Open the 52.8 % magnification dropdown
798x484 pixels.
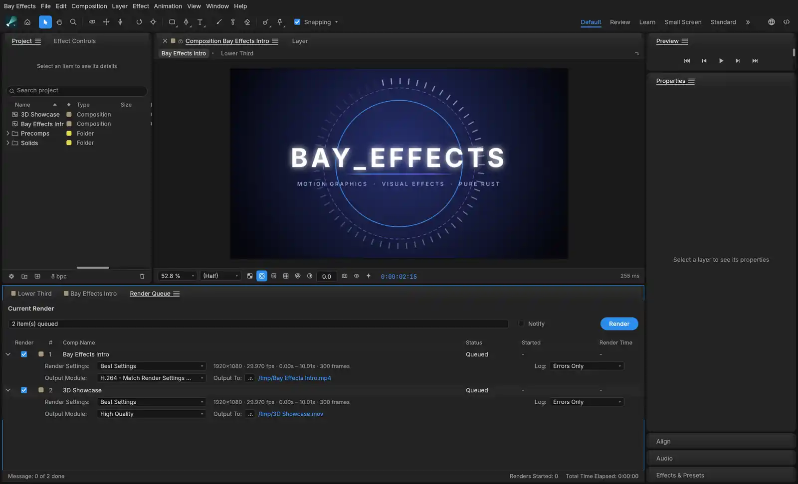click(x=178, y=276)
